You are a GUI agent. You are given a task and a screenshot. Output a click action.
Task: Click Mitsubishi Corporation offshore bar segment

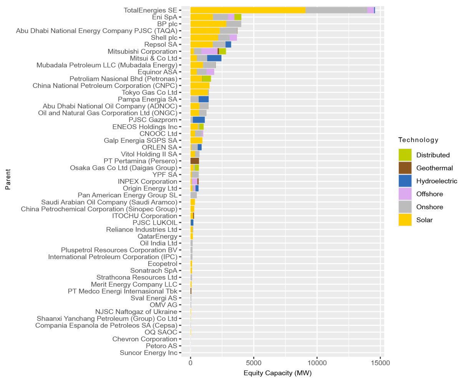click(x=209, y=51)
